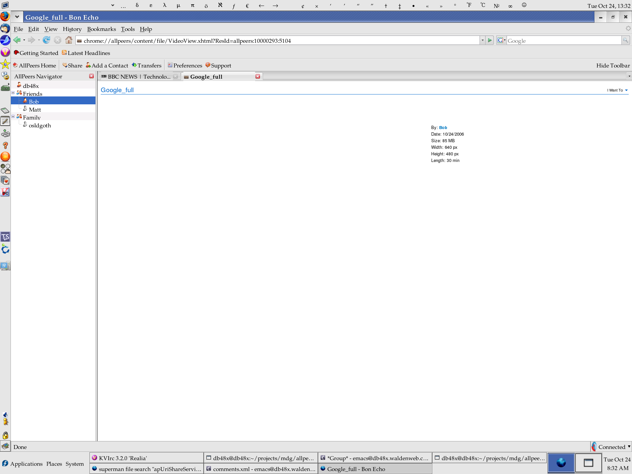Click the Forward navigation arrow
The image size is (632, 474).
pos(31,40)
